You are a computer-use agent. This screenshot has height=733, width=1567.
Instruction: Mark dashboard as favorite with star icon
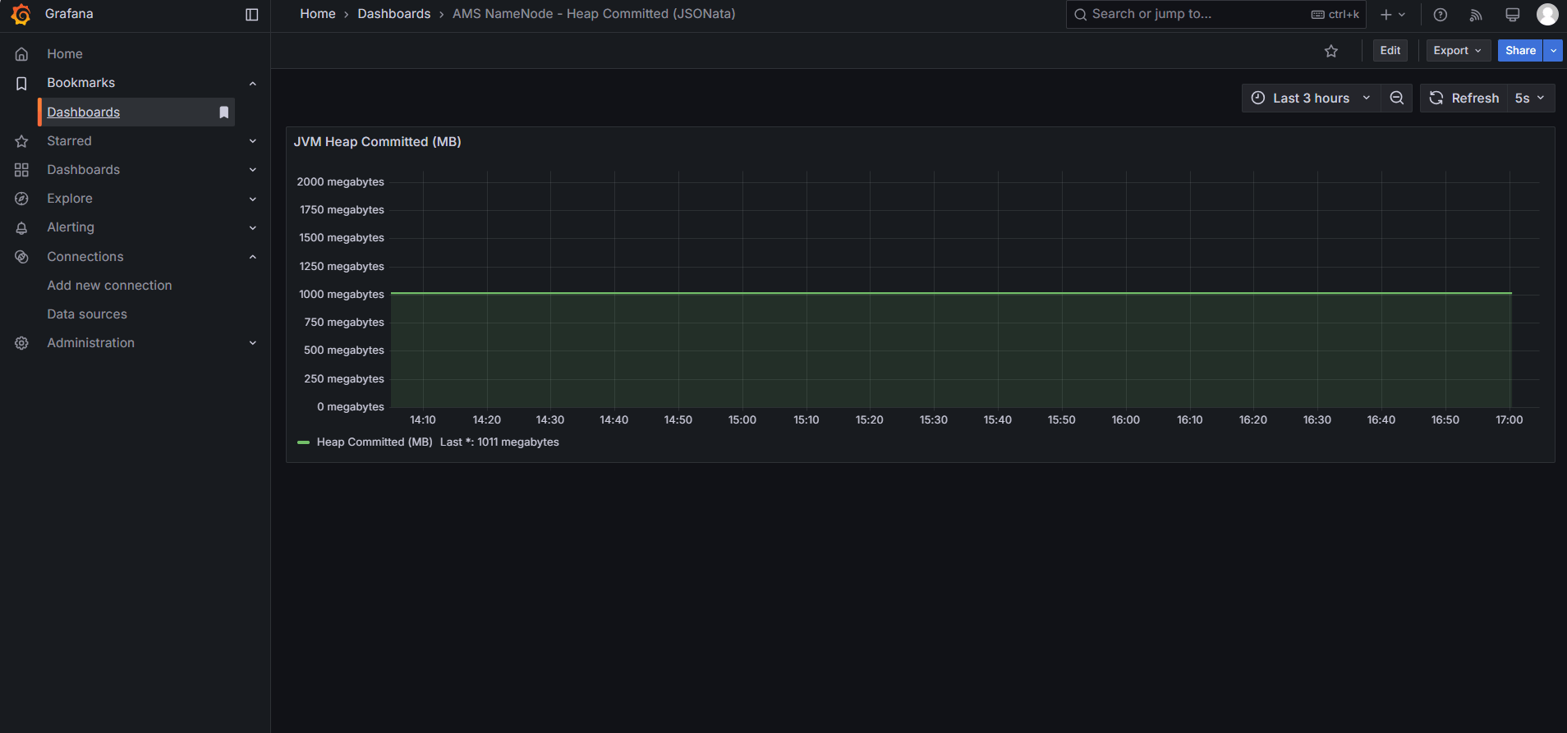tap(1331, 51)
